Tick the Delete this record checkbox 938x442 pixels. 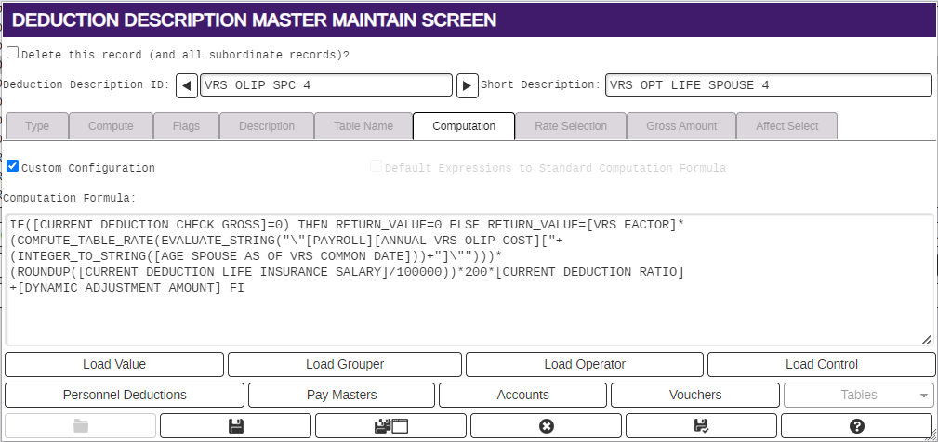[13, 53]
